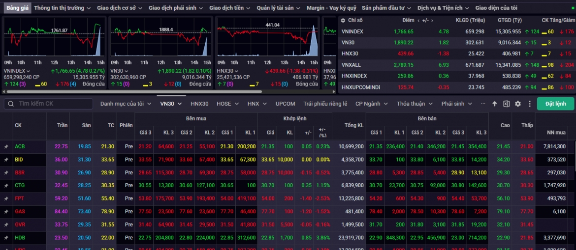Click the upward arrow icon near Excel
Viewport: 576px width, 250px height.
[494, 104]
